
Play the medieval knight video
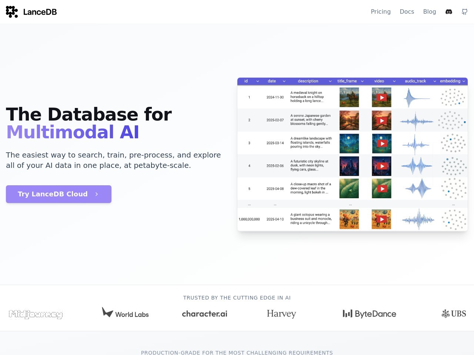click(381, 98)
